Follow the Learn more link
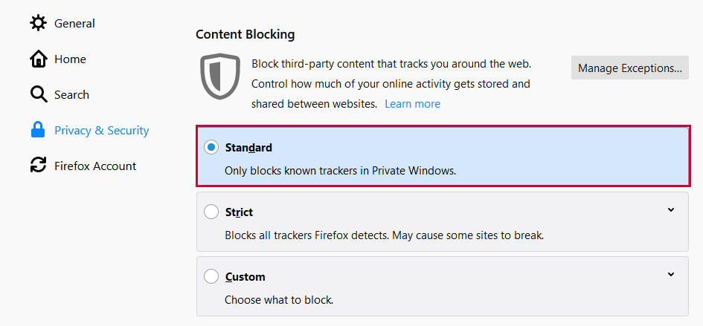The image size is (703, 326). [412, 104]
